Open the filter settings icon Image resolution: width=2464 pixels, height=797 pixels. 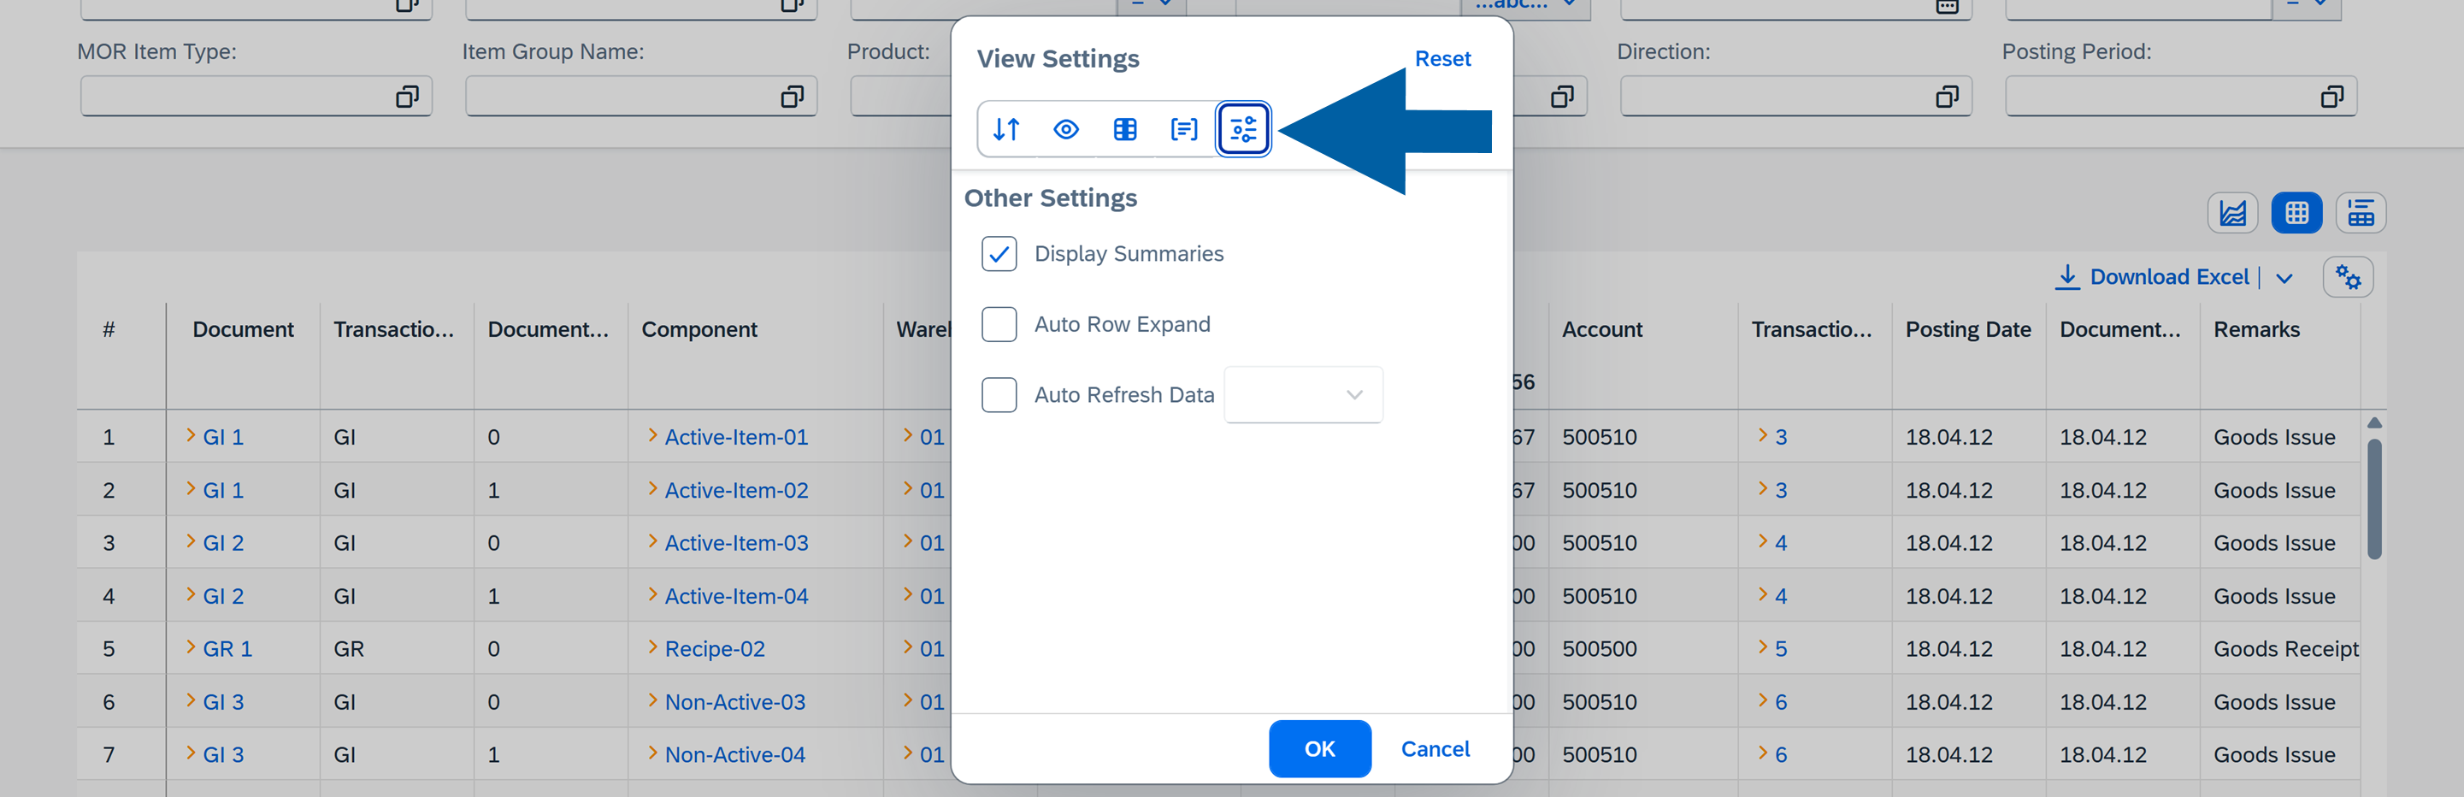point(1184,128)
